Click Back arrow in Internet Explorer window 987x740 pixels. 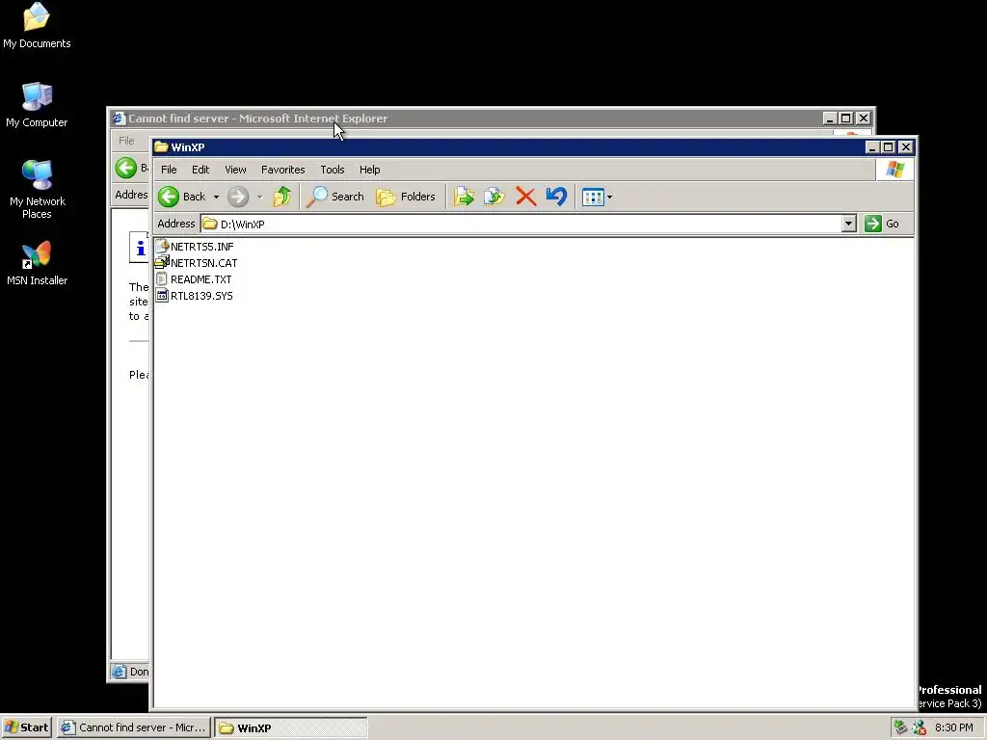tap(126, 168)
